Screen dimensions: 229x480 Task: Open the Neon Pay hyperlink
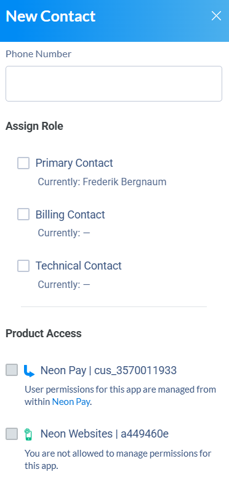[71, 402]
